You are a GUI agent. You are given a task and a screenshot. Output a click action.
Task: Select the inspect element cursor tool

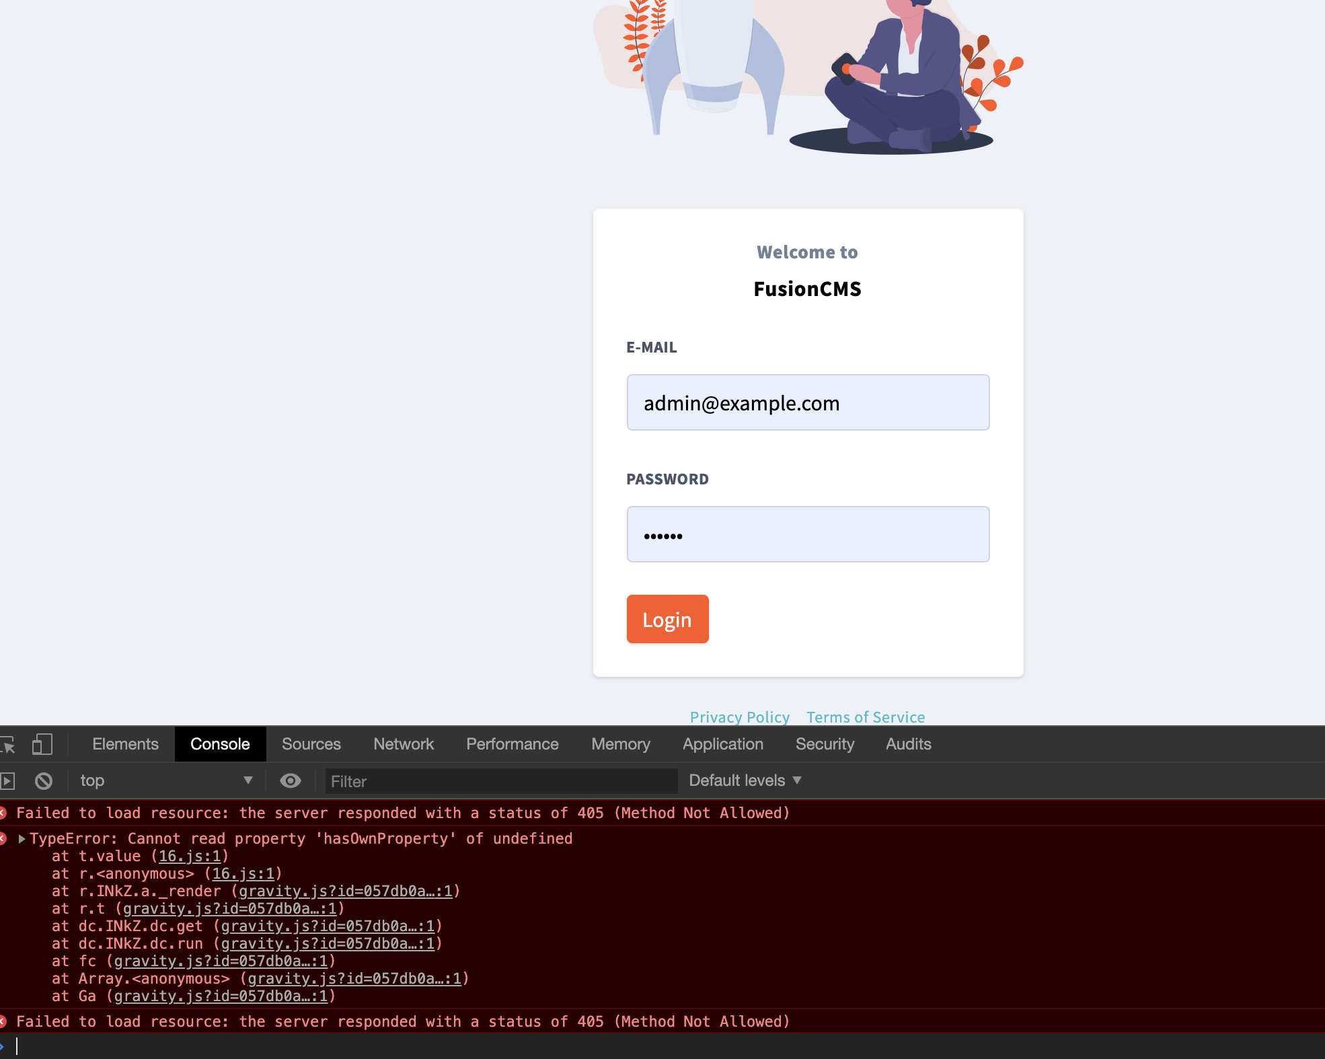coord(9,744)
